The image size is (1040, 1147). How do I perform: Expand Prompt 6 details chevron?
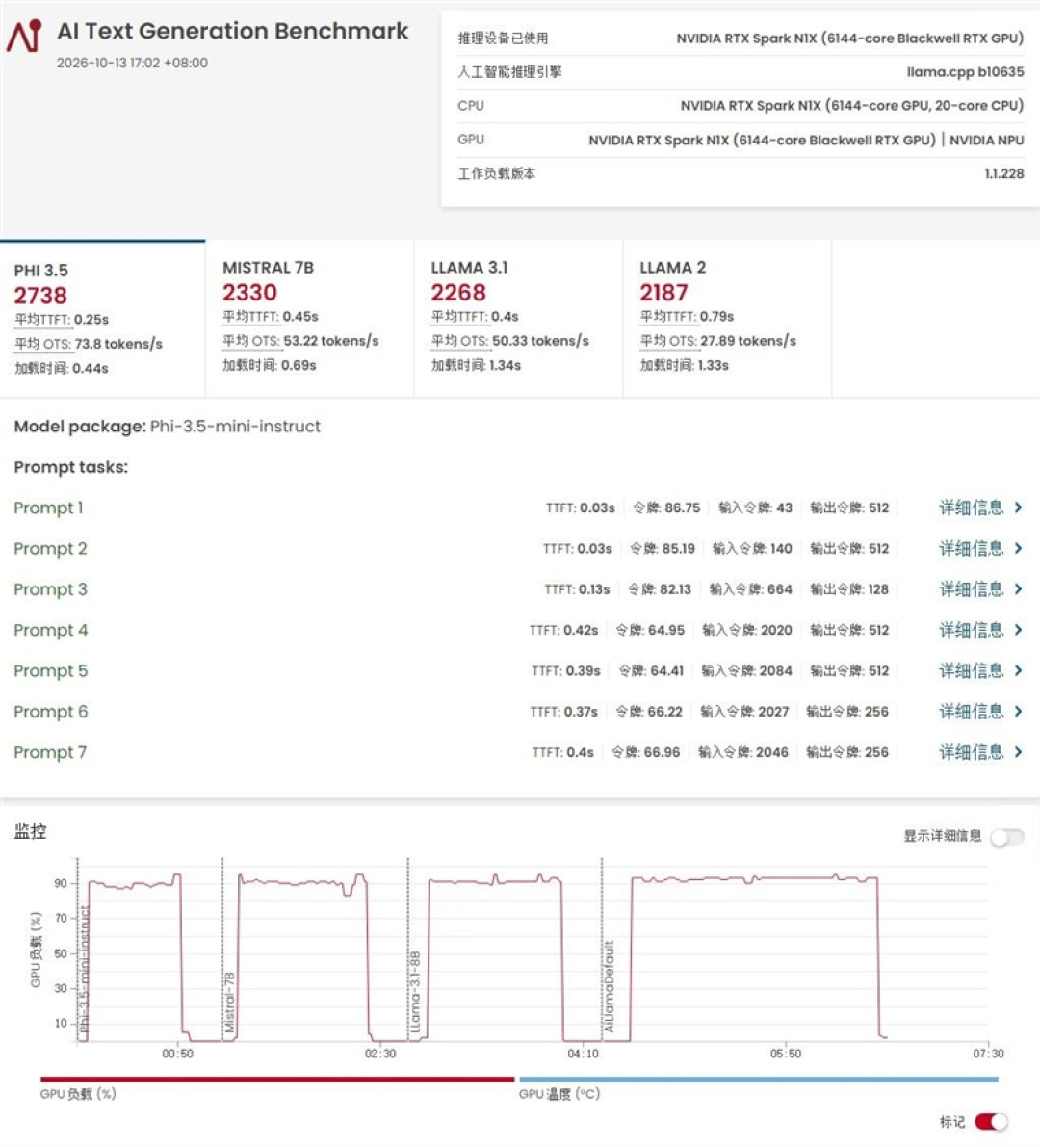click(1018, 712)
